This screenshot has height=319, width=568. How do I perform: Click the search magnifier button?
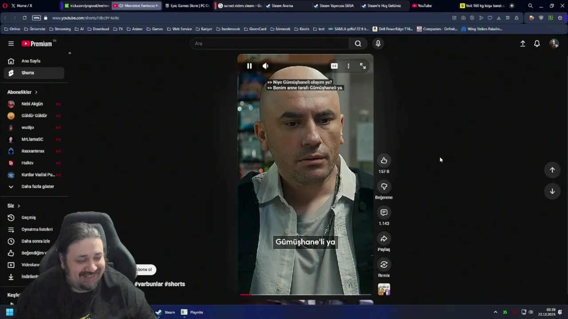pyautogui.click(x=358, y=43)
